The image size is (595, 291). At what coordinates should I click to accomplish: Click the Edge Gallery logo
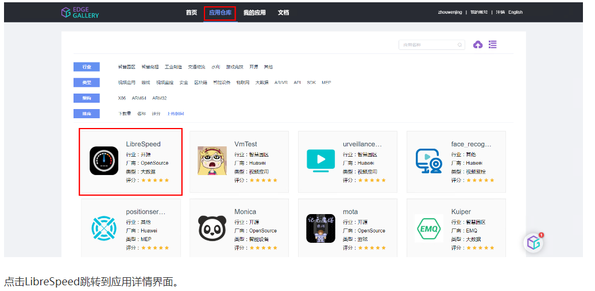click(80, 12)
